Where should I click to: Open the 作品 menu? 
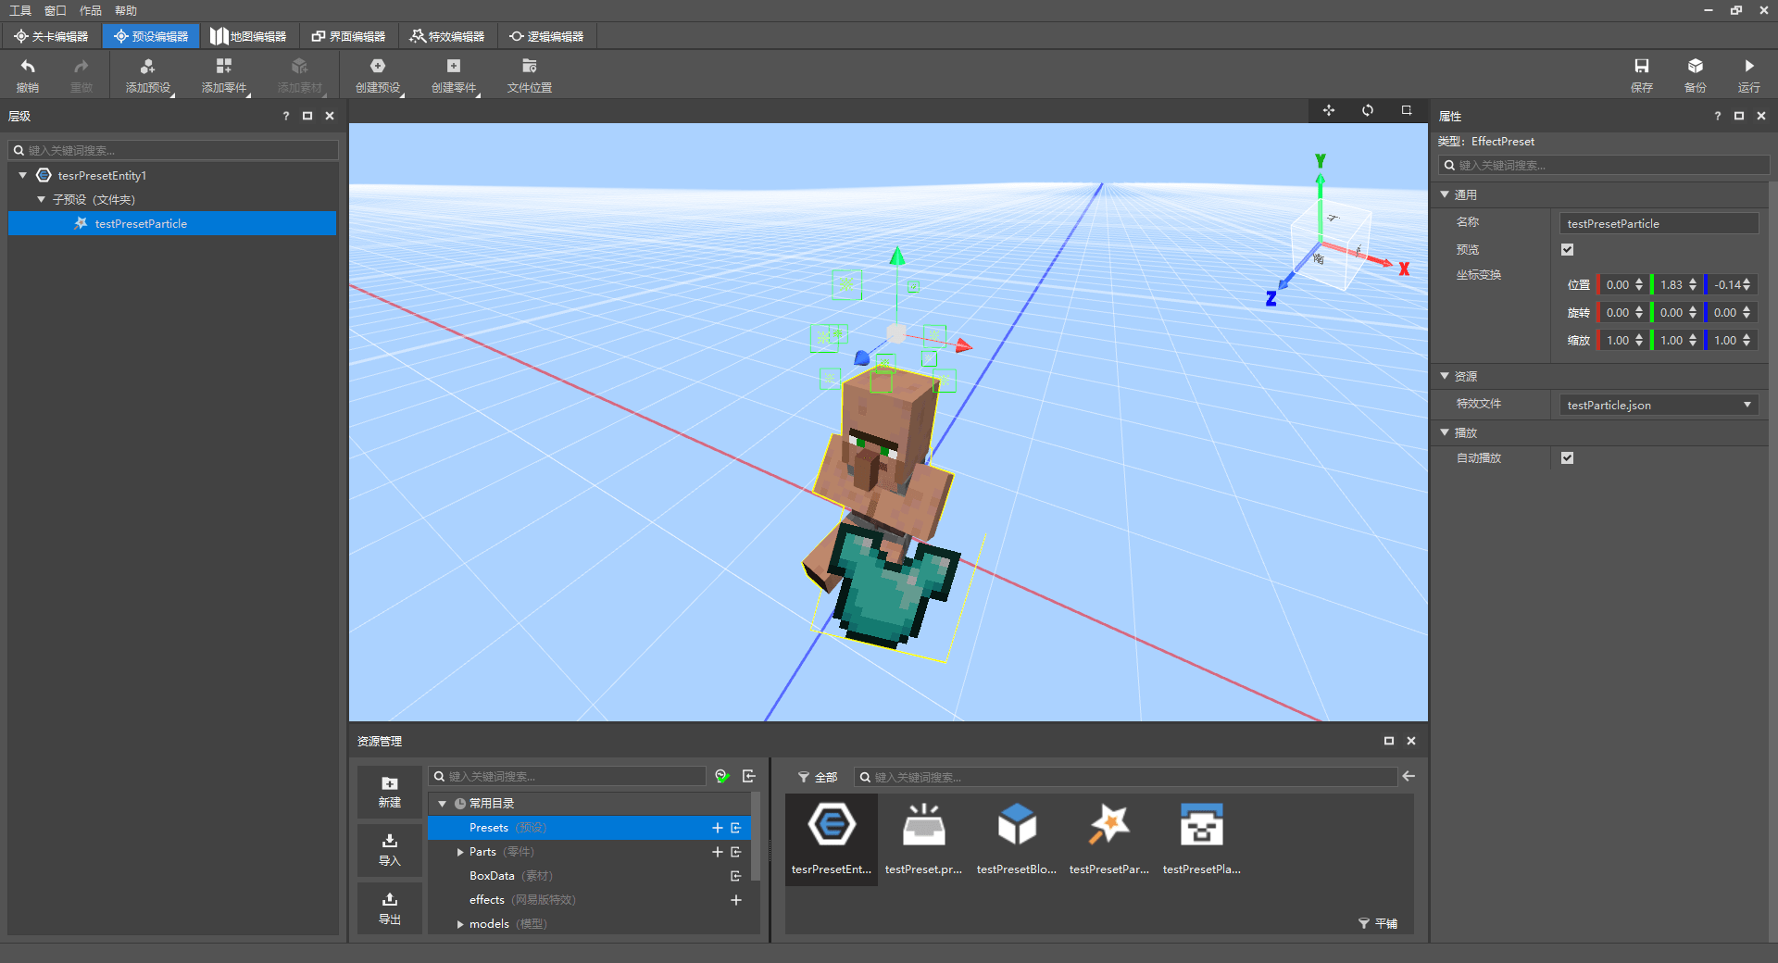point(91,10)
